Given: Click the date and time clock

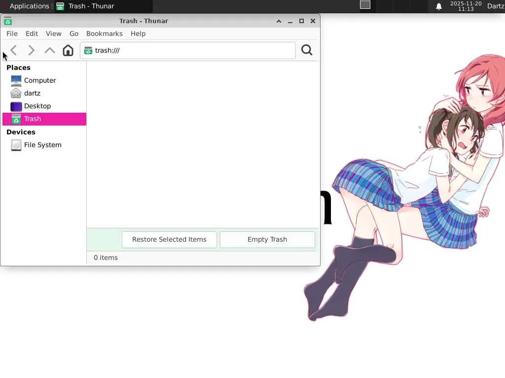Looking at the screenshot, I should [466, 6].
